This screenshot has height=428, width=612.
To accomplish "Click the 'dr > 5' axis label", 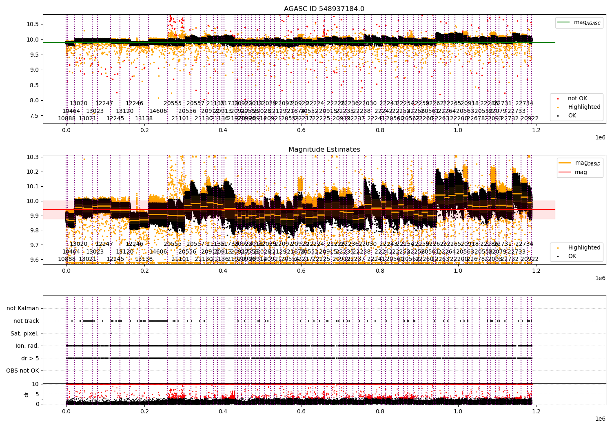I will coord(30,358).
